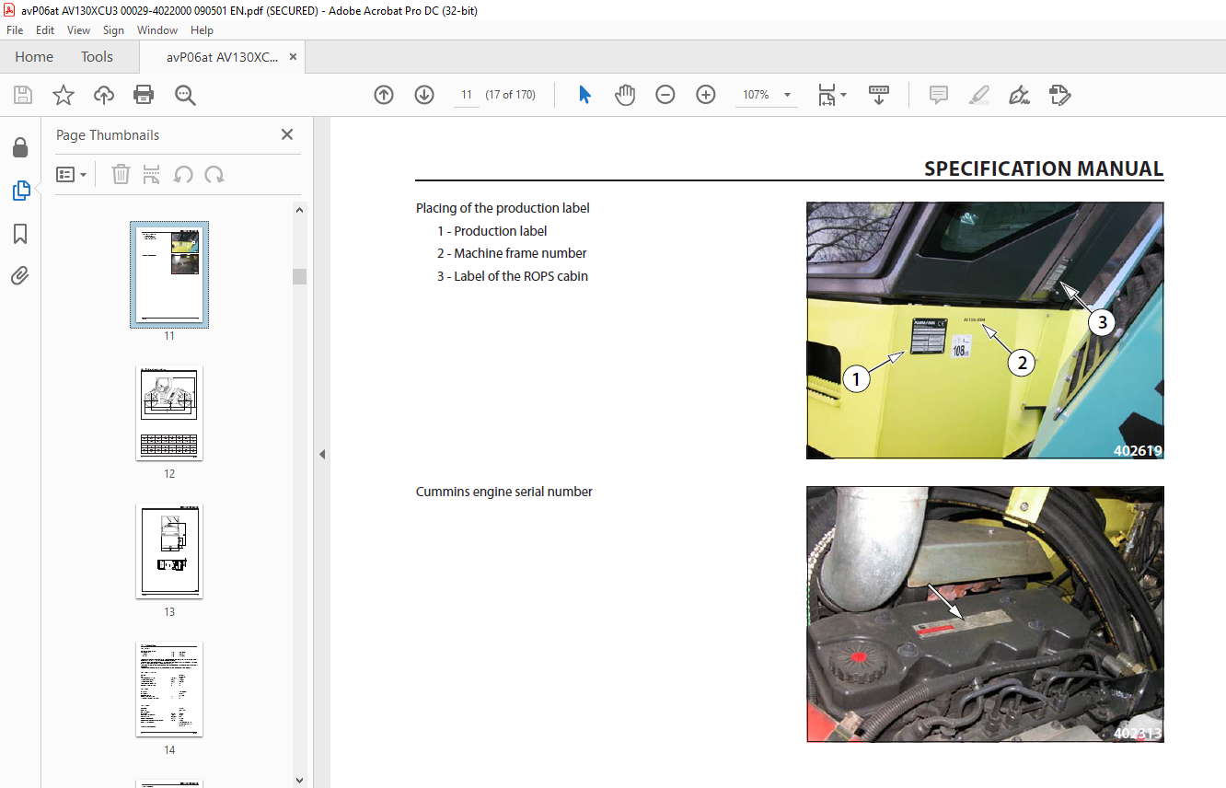Open the View menu
Viewport: 1226px width, 788px height.
79,30
